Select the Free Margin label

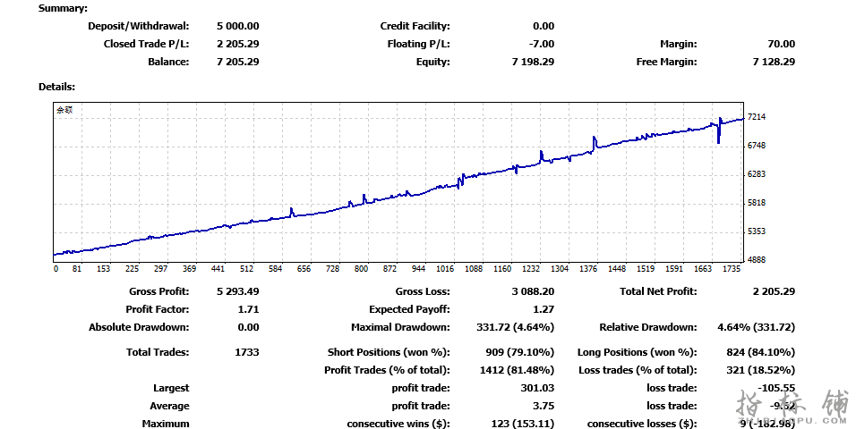[666, 63]
